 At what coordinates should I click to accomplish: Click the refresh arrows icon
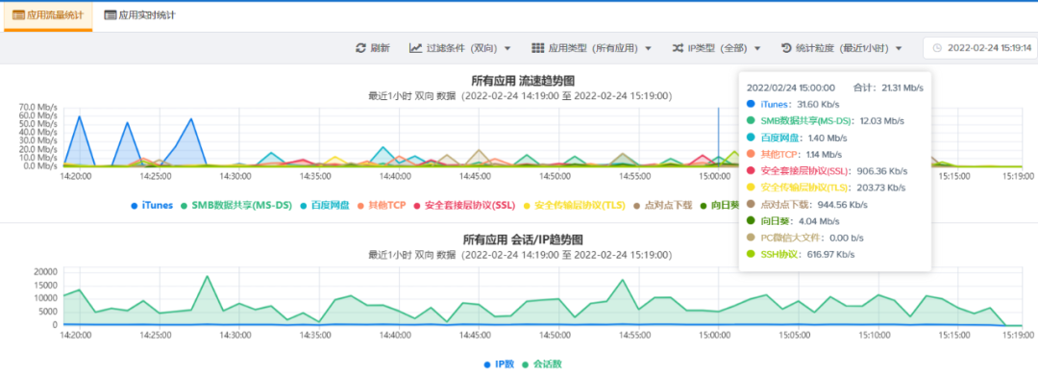360,48
